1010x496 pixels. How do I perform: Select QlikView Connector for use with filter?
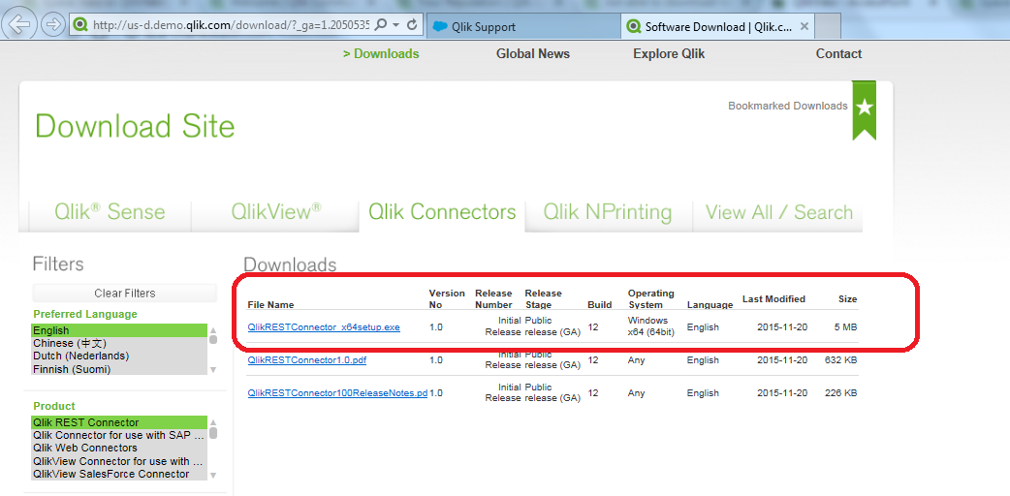click(120, 461)
